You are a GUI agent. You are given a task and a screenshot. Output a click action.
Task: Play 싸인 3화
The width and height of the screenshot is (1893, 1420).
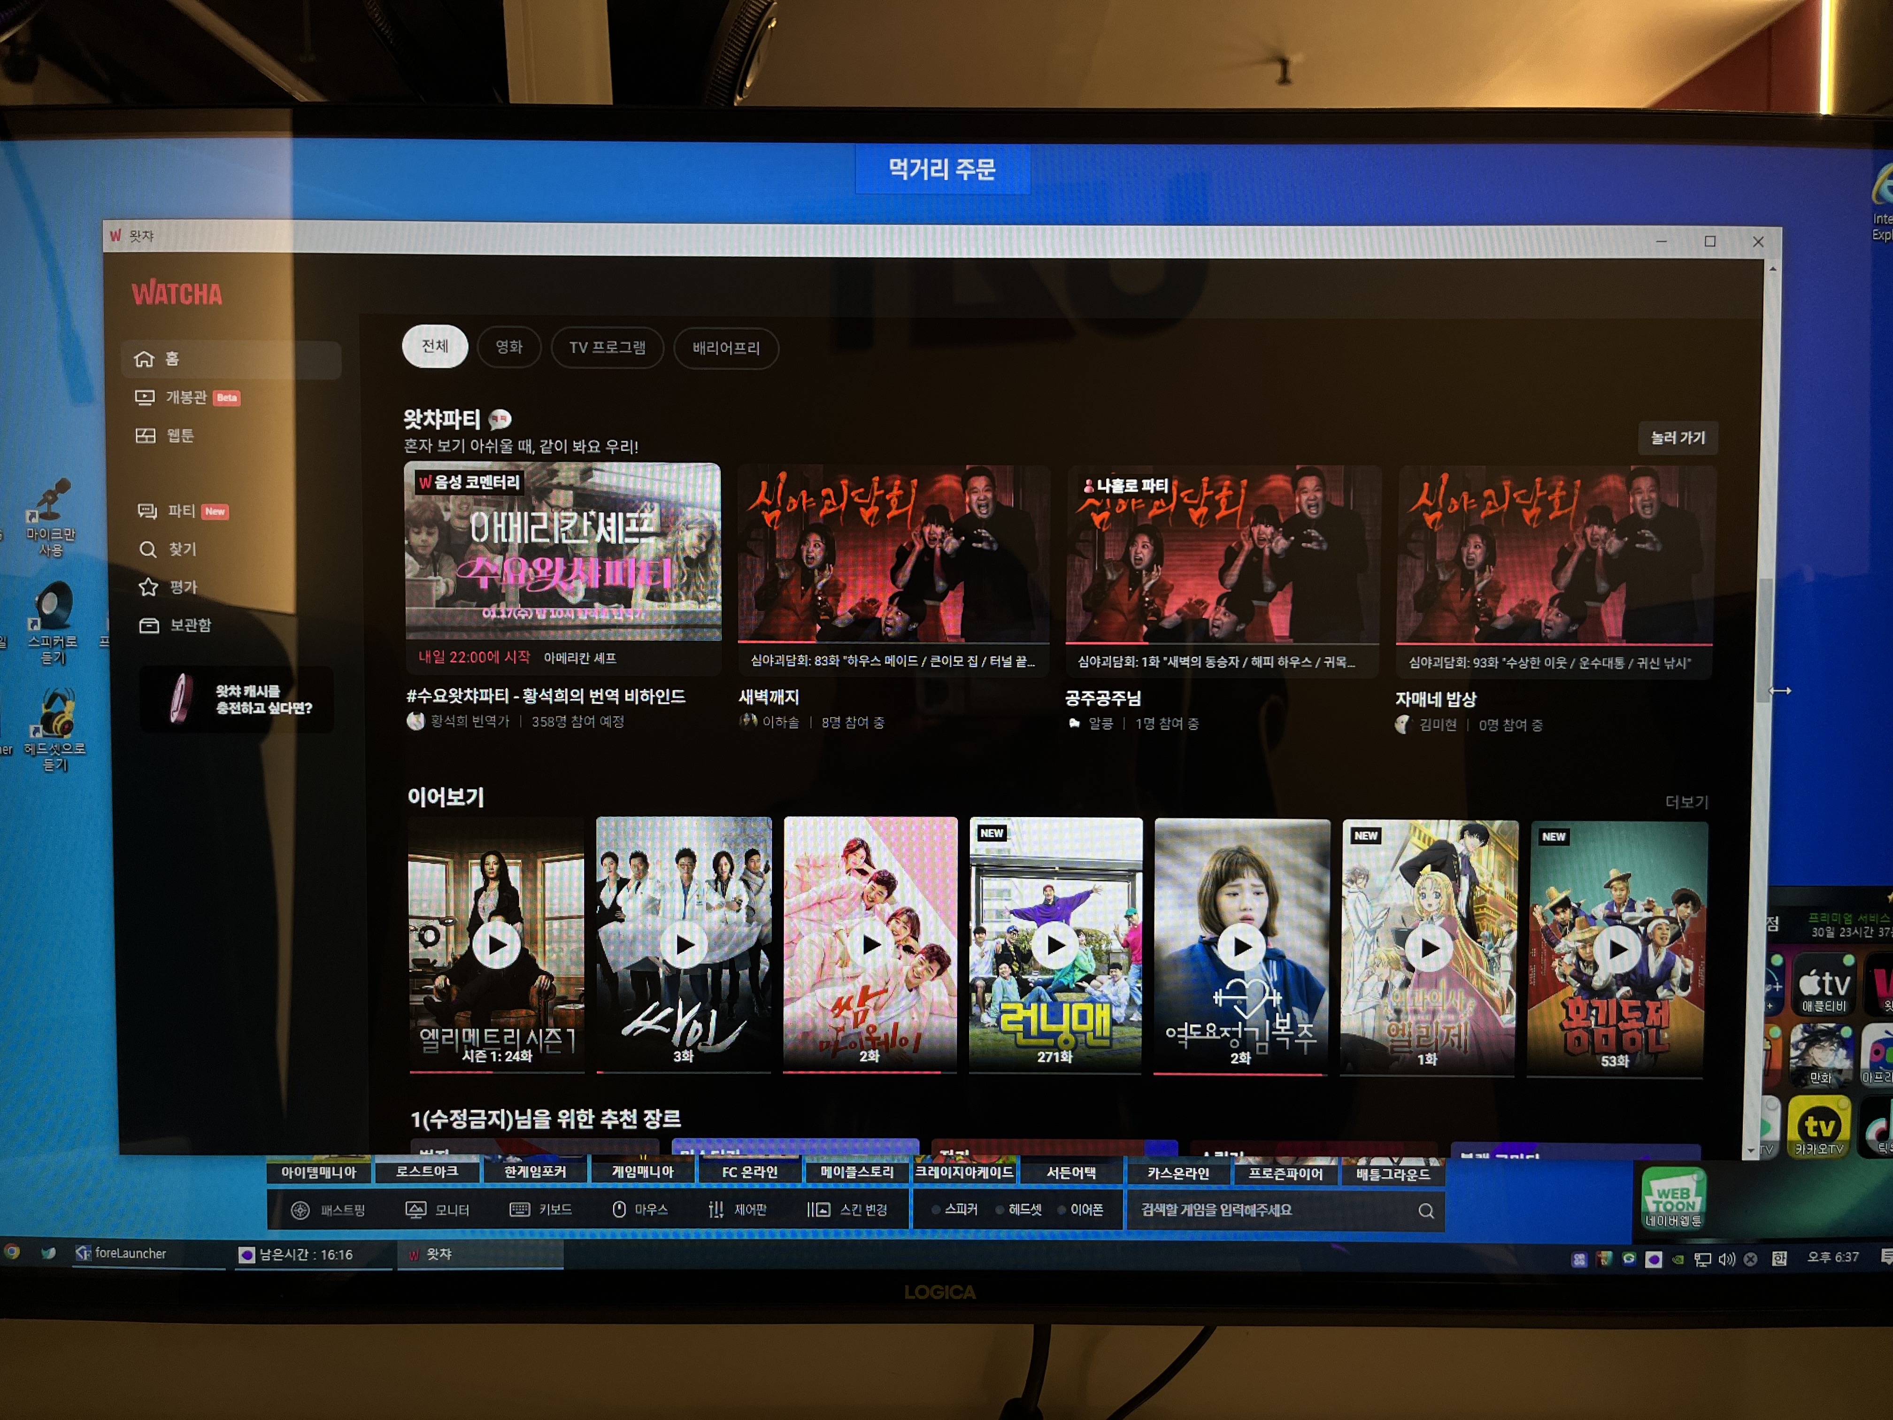[684, 944]
